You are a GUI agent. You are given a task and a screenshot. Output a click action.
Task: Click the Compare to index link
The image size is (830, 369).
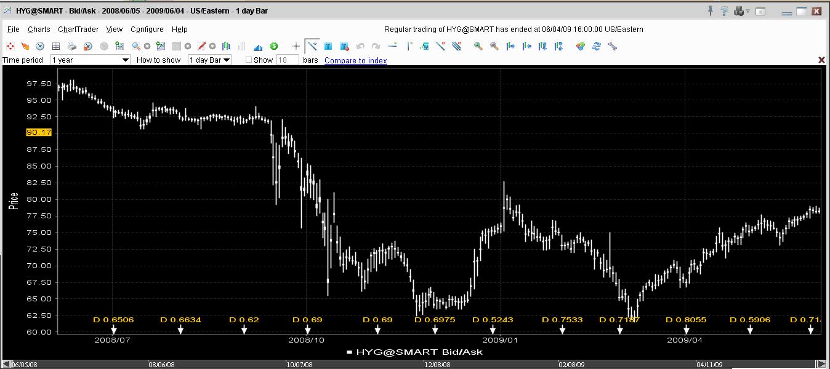pyautogui.click(x=356, y=60)
